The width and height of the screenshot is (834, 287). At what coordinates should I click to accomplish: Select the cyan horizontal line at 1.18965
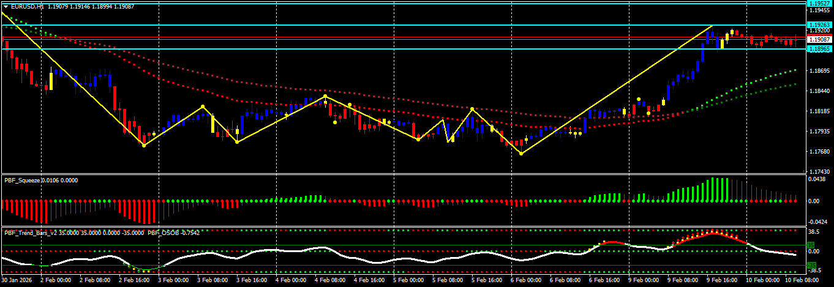coord(403,49)
